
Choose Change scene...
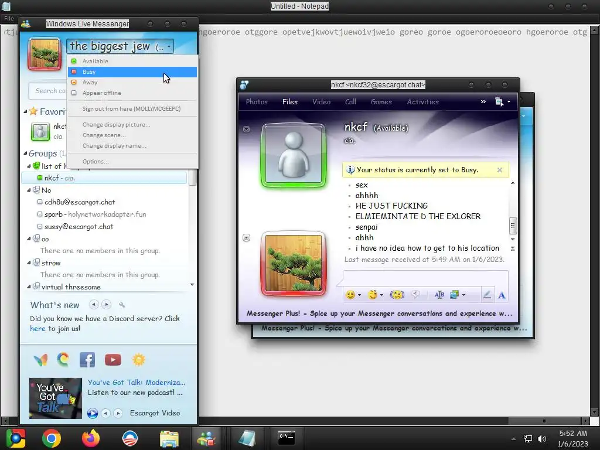point(132,135)
